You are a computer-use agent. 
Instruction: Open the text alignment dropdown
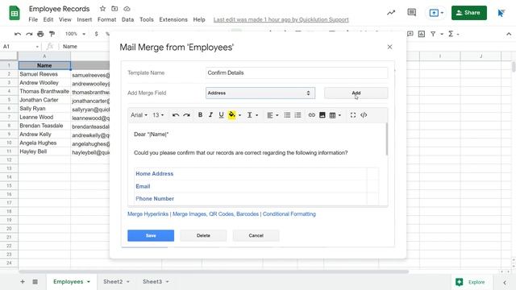pyautogui.click(x=273, y=115)
